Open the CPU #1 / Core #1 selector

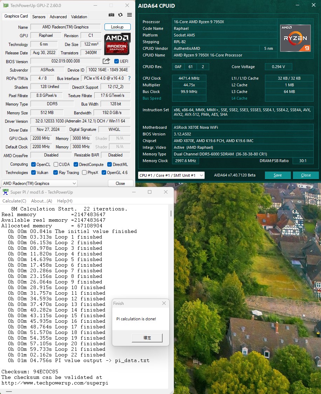pyautogui.click(x=171, y=175)
